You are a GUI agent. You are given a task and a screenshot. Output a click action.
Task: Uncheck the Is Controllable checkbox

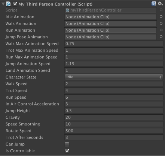[x=67, y=151]
